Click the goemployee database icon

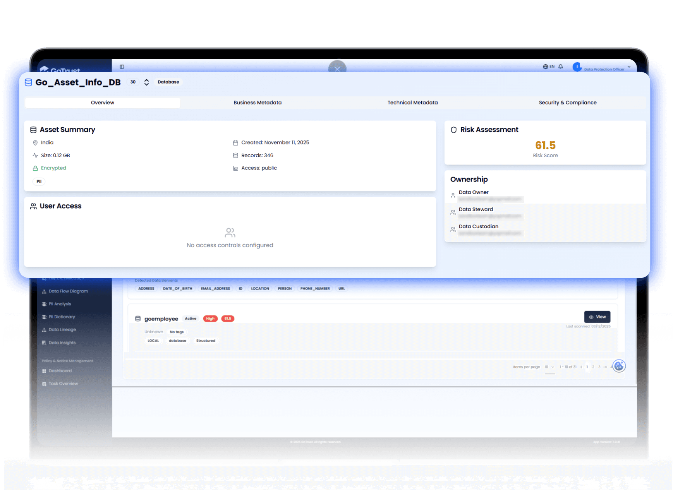click(138, 319)
